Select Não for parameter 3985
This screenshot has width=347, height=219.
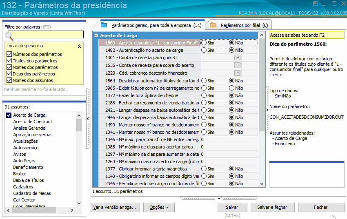click(x=231, y=88)
